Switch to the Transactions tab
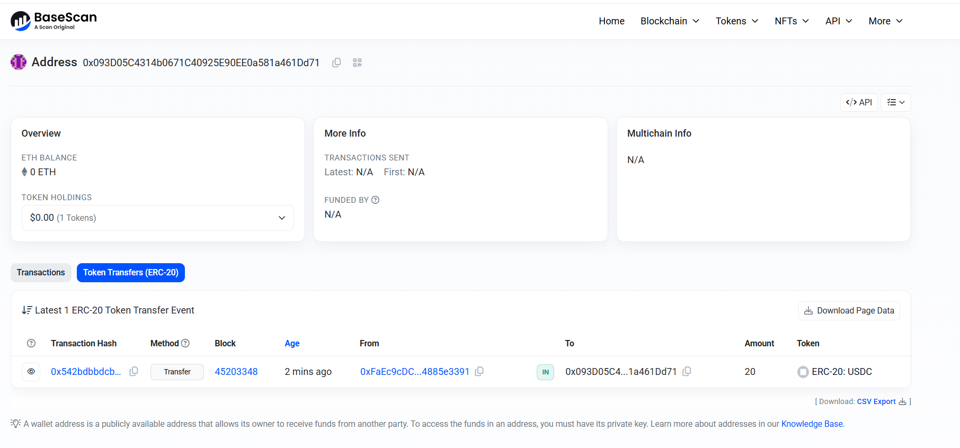The width and height of the screenshot is (960, 448). 41,273
